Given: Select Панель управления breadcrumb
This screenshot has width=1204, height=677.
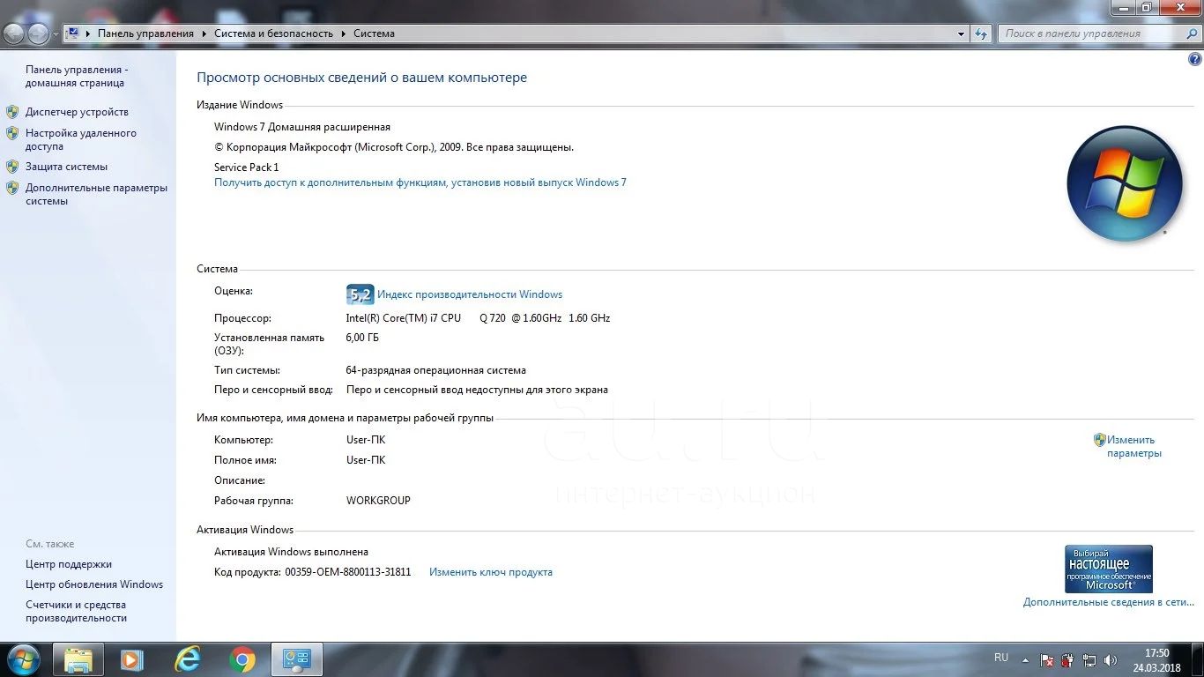Looking at the screenshot, I should [145, 33].
